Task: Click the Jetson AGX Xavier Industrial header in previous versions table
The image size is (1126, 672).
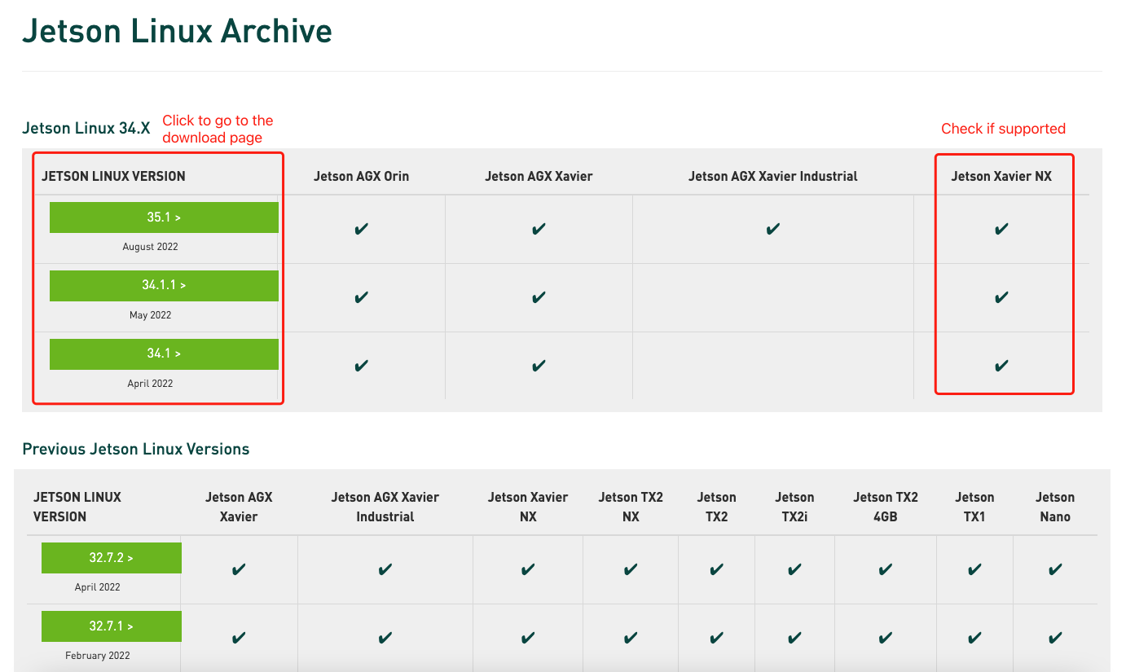Action: pyautogui.click(x=385, y=507)
